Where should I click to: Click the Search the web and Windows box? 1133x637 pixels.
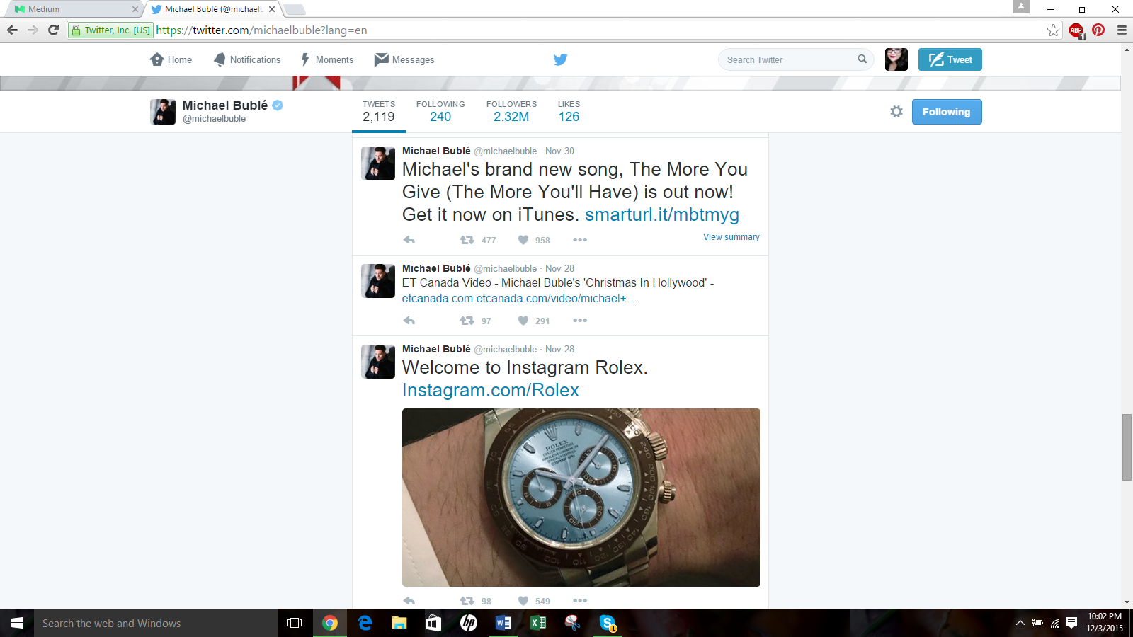156,623
